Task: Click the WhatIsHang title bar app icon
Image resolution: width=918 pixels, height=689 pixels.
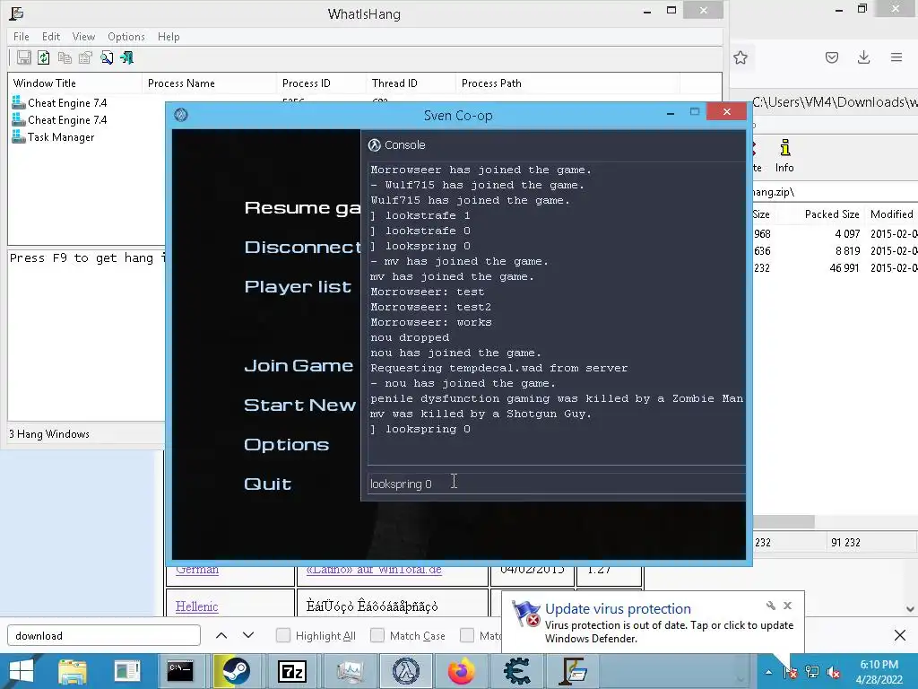Action: [17, 13]
